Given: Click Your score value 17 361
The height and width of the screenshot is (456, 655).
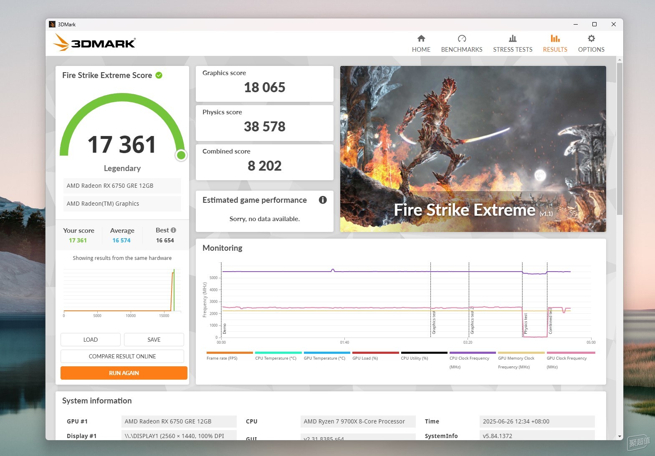Looking at the screenshot, I should [x=78, y=240].
